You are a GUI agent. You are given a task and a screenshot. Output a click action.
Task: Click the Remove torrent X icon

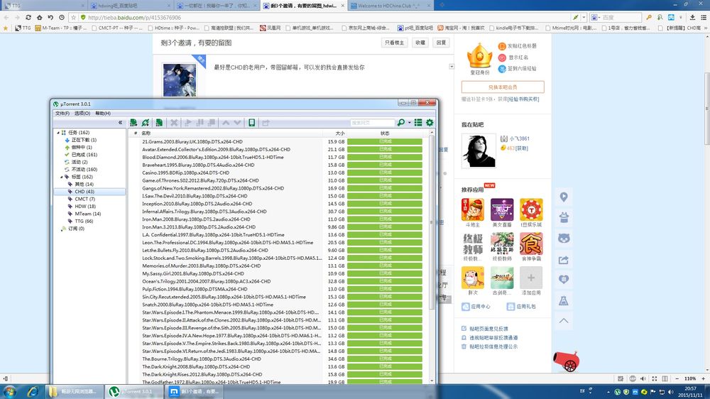point(174,123)
